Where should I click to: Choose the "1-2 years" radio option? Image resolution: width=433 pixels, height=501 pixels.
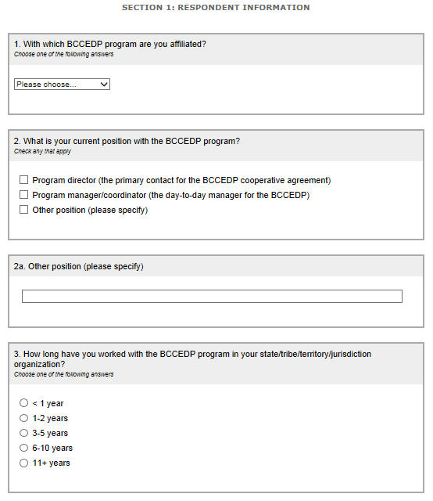tap(23, 418)
